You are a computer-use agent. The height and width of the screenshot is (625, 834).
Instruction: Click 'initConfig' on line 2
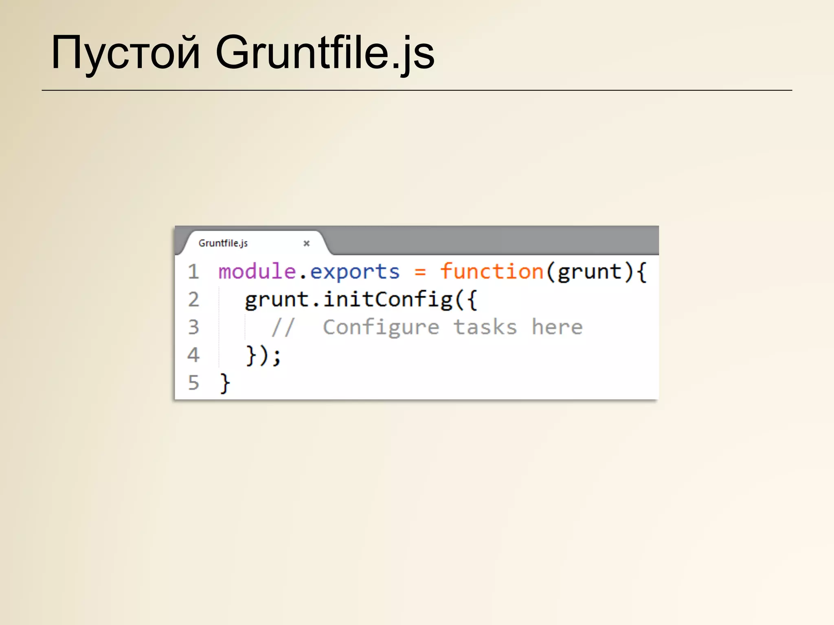pyautogui.click(x=388, y=300)
